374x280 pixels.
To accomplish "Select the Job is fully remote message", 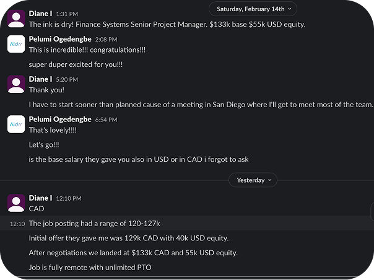I will (x=90, y=268).
